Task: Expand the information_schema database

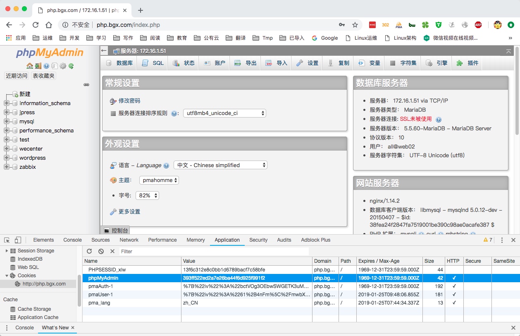Action: (6, 103)
